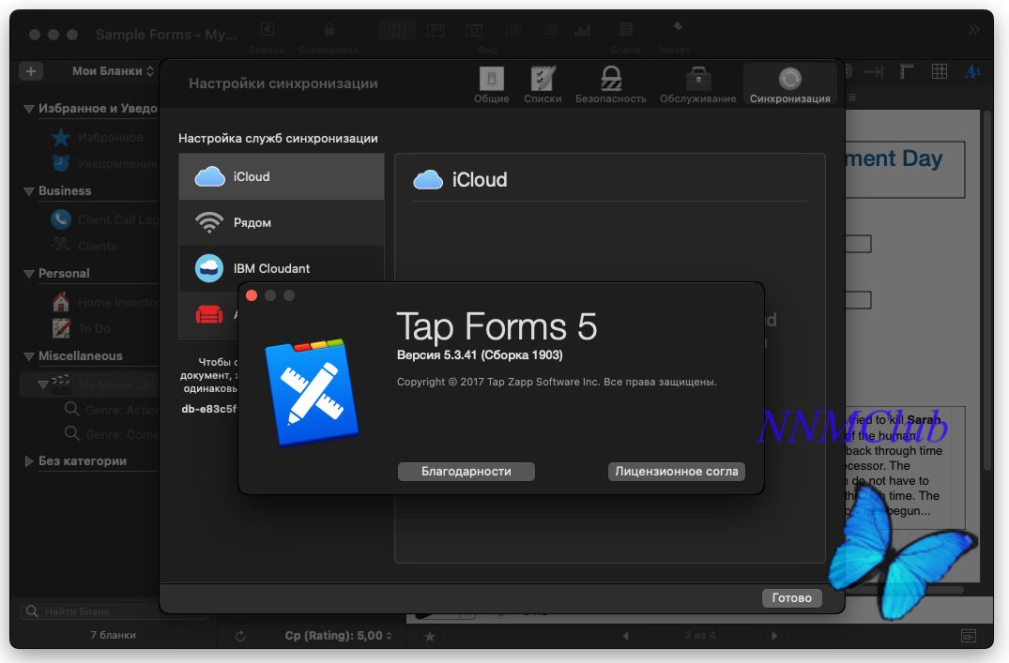1009x663 pixels.
Task: Expand the Без категории section
Action: [28, 461]
